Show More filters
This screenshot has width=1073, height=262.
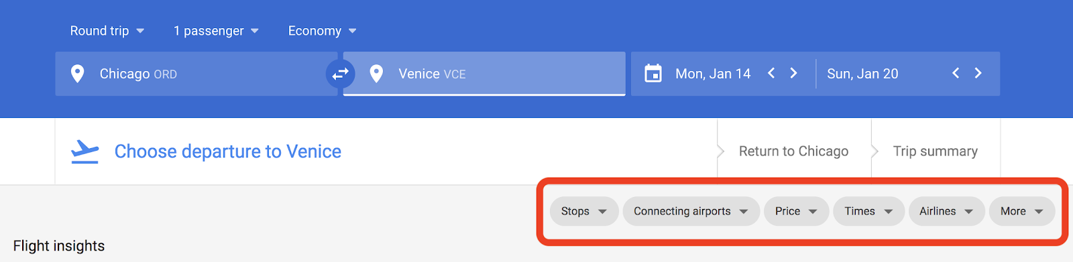(x=1022, y=211)
